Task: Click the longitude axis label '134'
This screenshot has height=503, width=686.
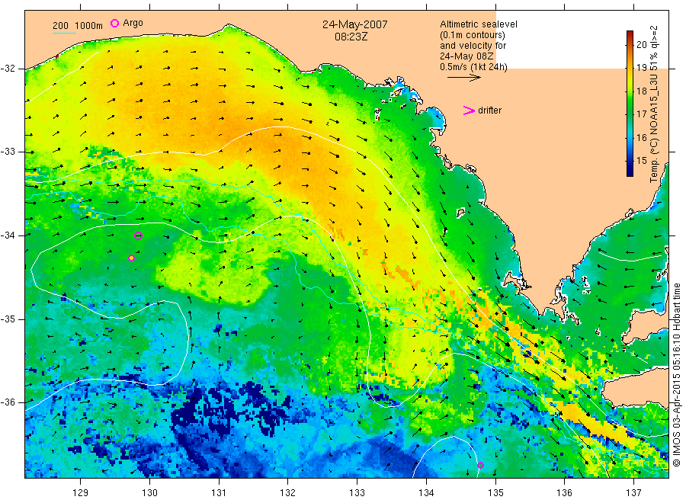Action: coord(426,493)
